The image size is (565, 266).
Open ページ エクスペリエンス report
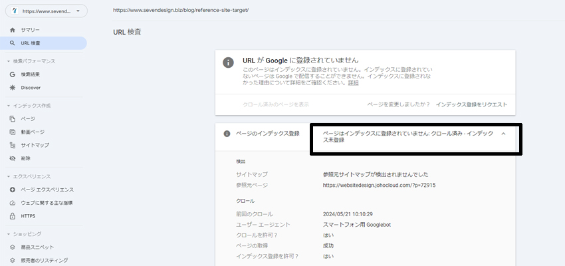pyautogui.click(x=47, y=190)
